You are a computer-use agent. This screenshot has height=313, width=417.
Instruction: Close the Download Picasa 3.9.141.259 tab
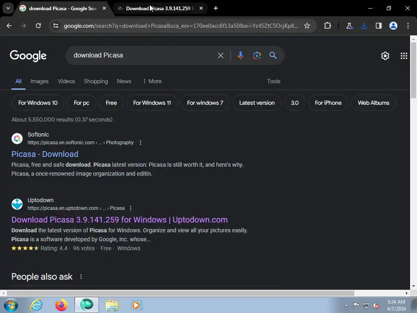(201, 8)
